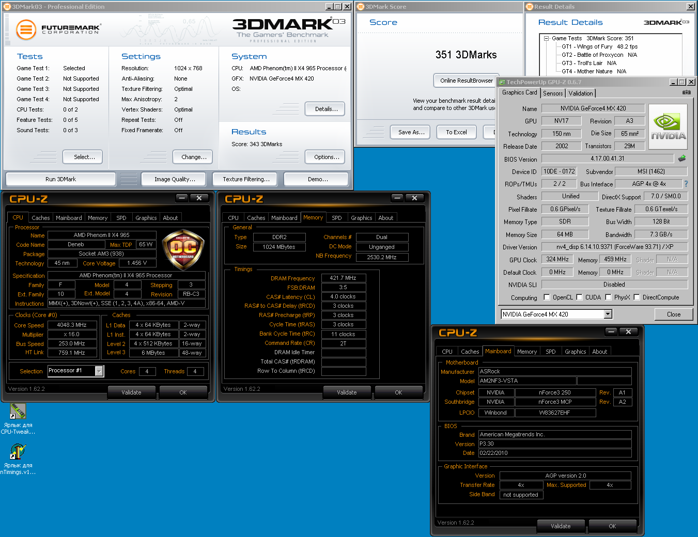Click OK in CPU-Z Mainboard window
This screenshot has width=698, height=537.
[612, 526]
